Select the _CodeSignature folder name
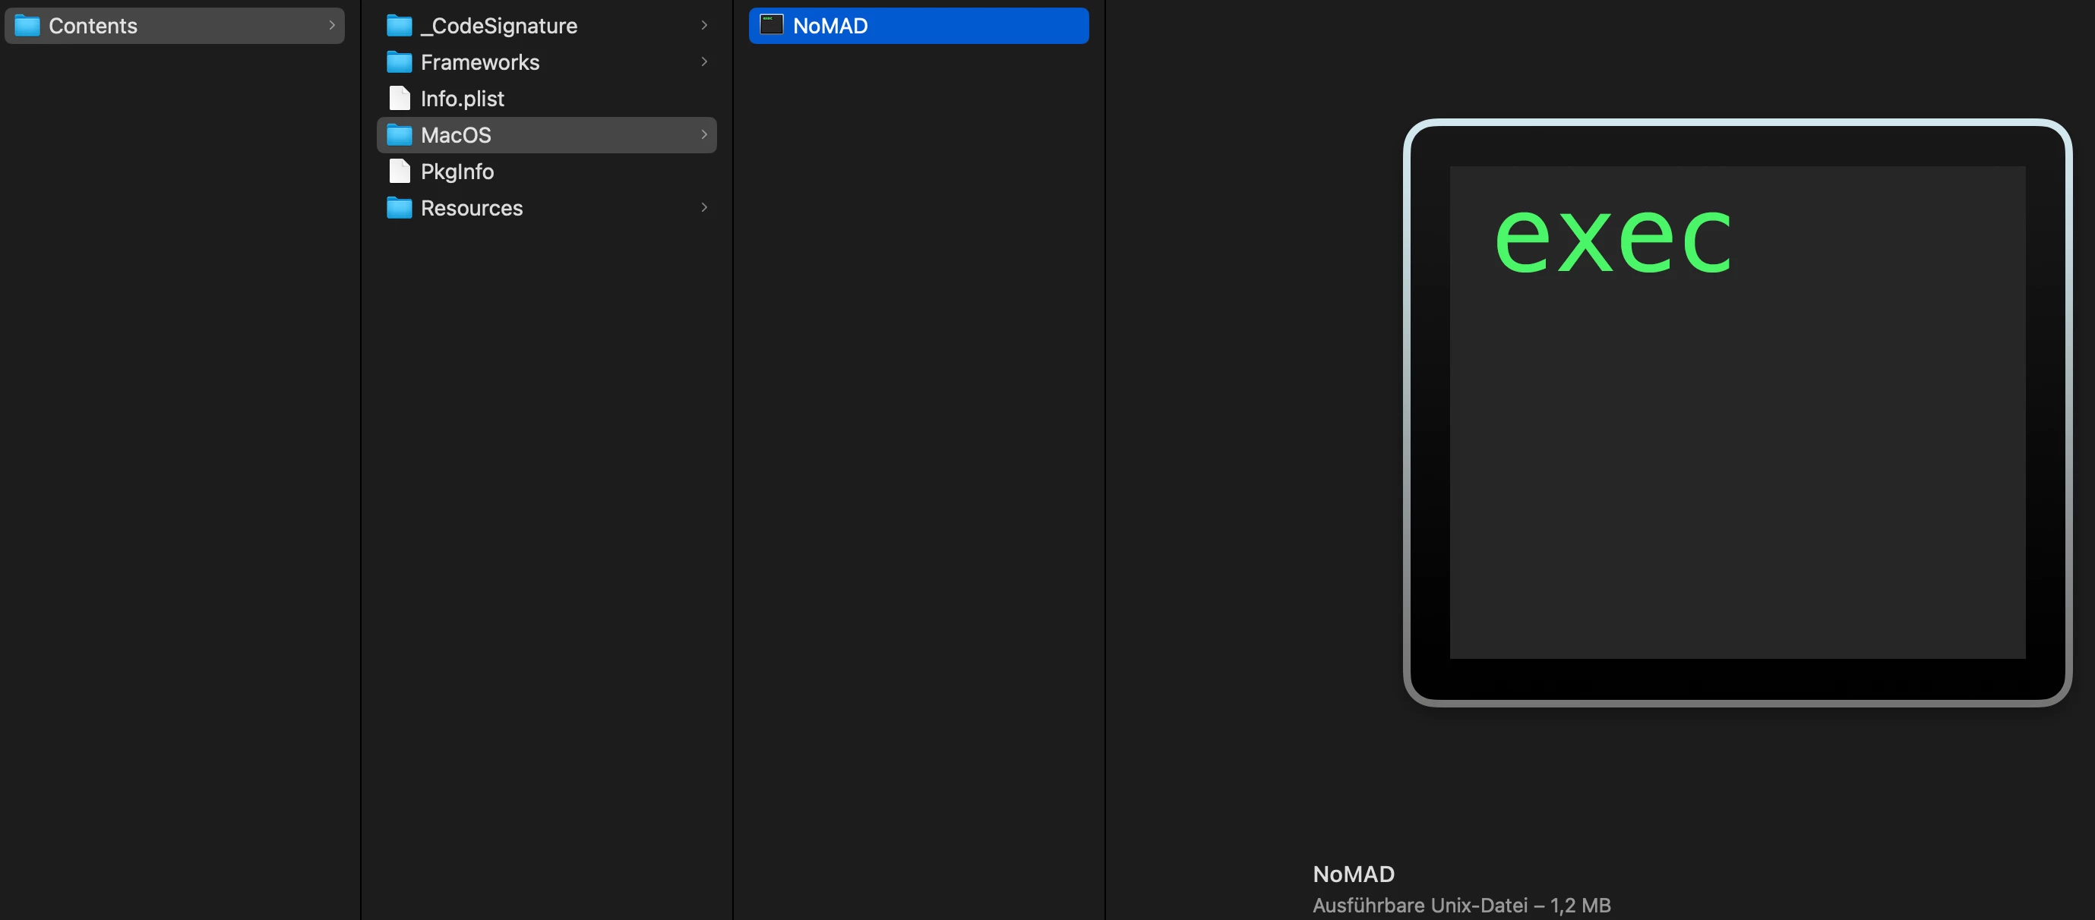 tap(498, 27)
